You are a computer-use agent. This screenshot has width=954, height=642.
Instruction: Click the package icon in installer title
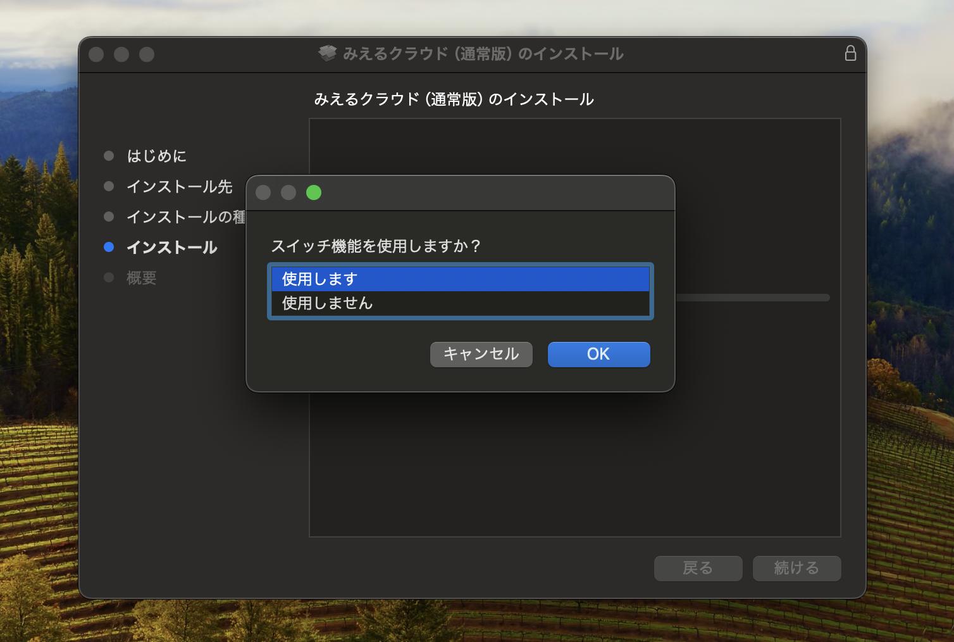[x=328, y=54]
